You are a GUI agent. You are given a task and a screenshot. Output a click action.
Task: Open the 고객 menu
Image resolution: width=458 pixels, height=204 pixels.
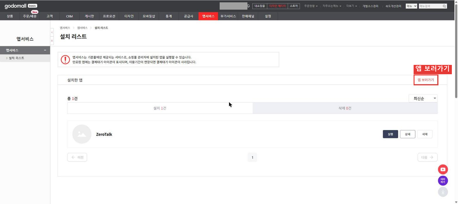[50, 16]
